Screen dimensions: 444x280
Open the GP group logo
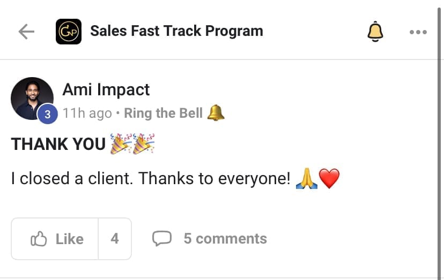pos(69,32)
